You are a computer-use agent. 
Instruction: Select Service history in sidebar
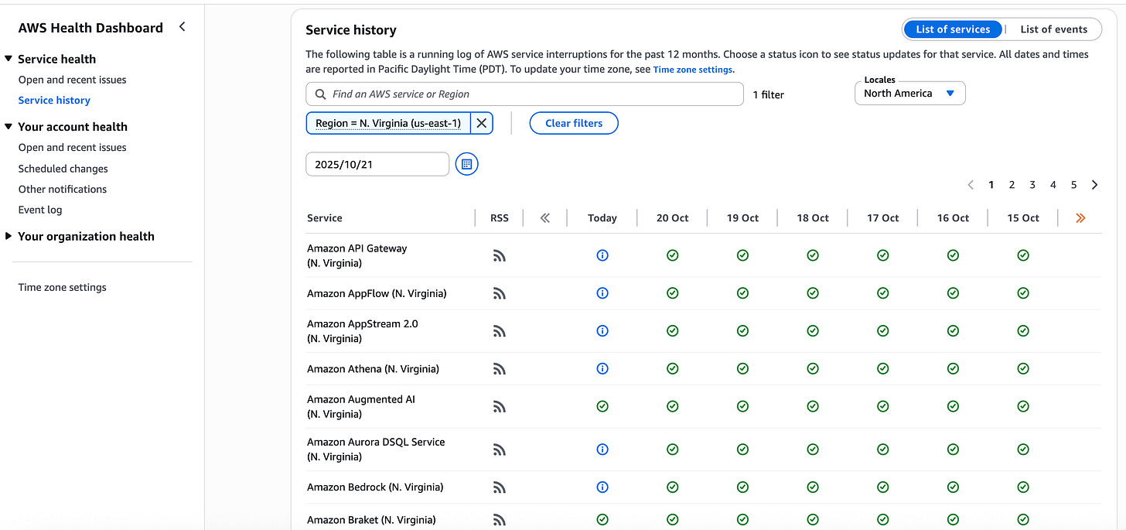[54, 100]
